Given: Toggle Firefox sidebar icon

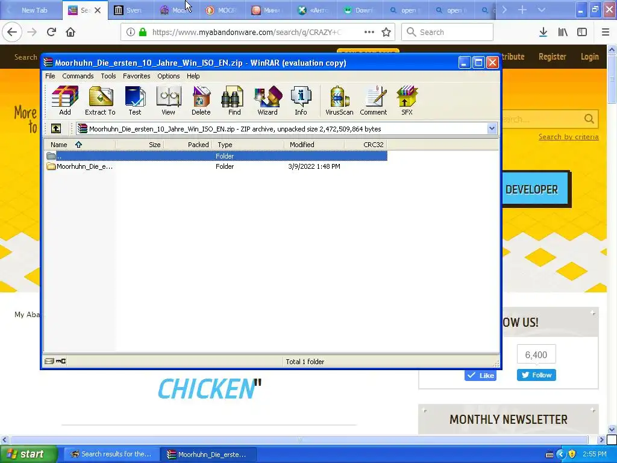Looking at the screenshot, I should pyautogui.click(x=582, y=32).
